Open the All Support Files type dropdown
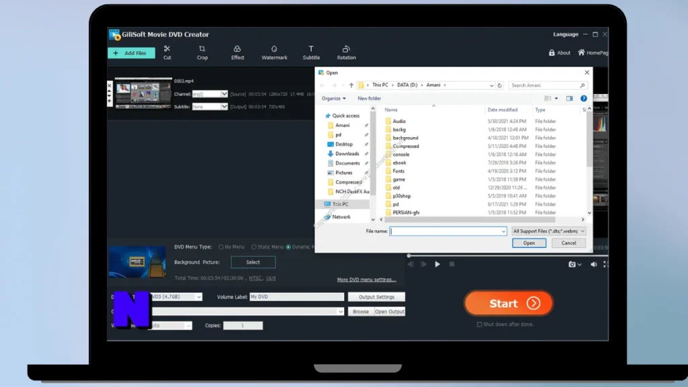The image size is (688, 387). click(548, 231)
